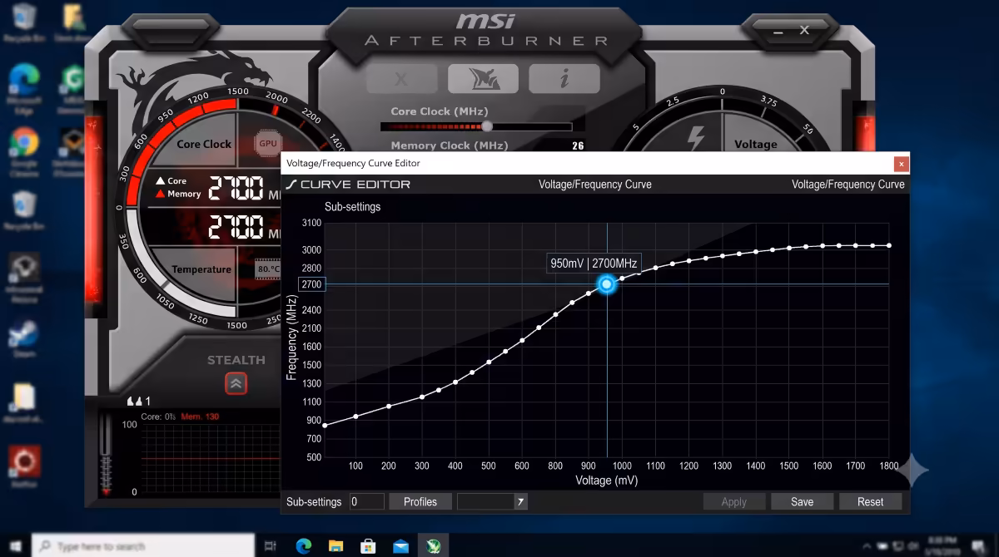
Task: Open the Afterburner info 'i' button
Action: (564, 79)
